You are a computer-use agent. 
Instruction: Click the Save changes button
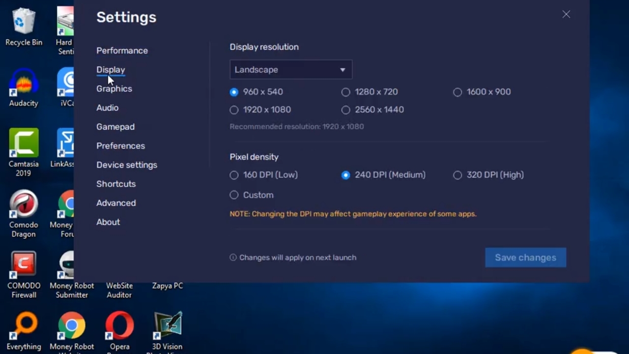[525, 258]
